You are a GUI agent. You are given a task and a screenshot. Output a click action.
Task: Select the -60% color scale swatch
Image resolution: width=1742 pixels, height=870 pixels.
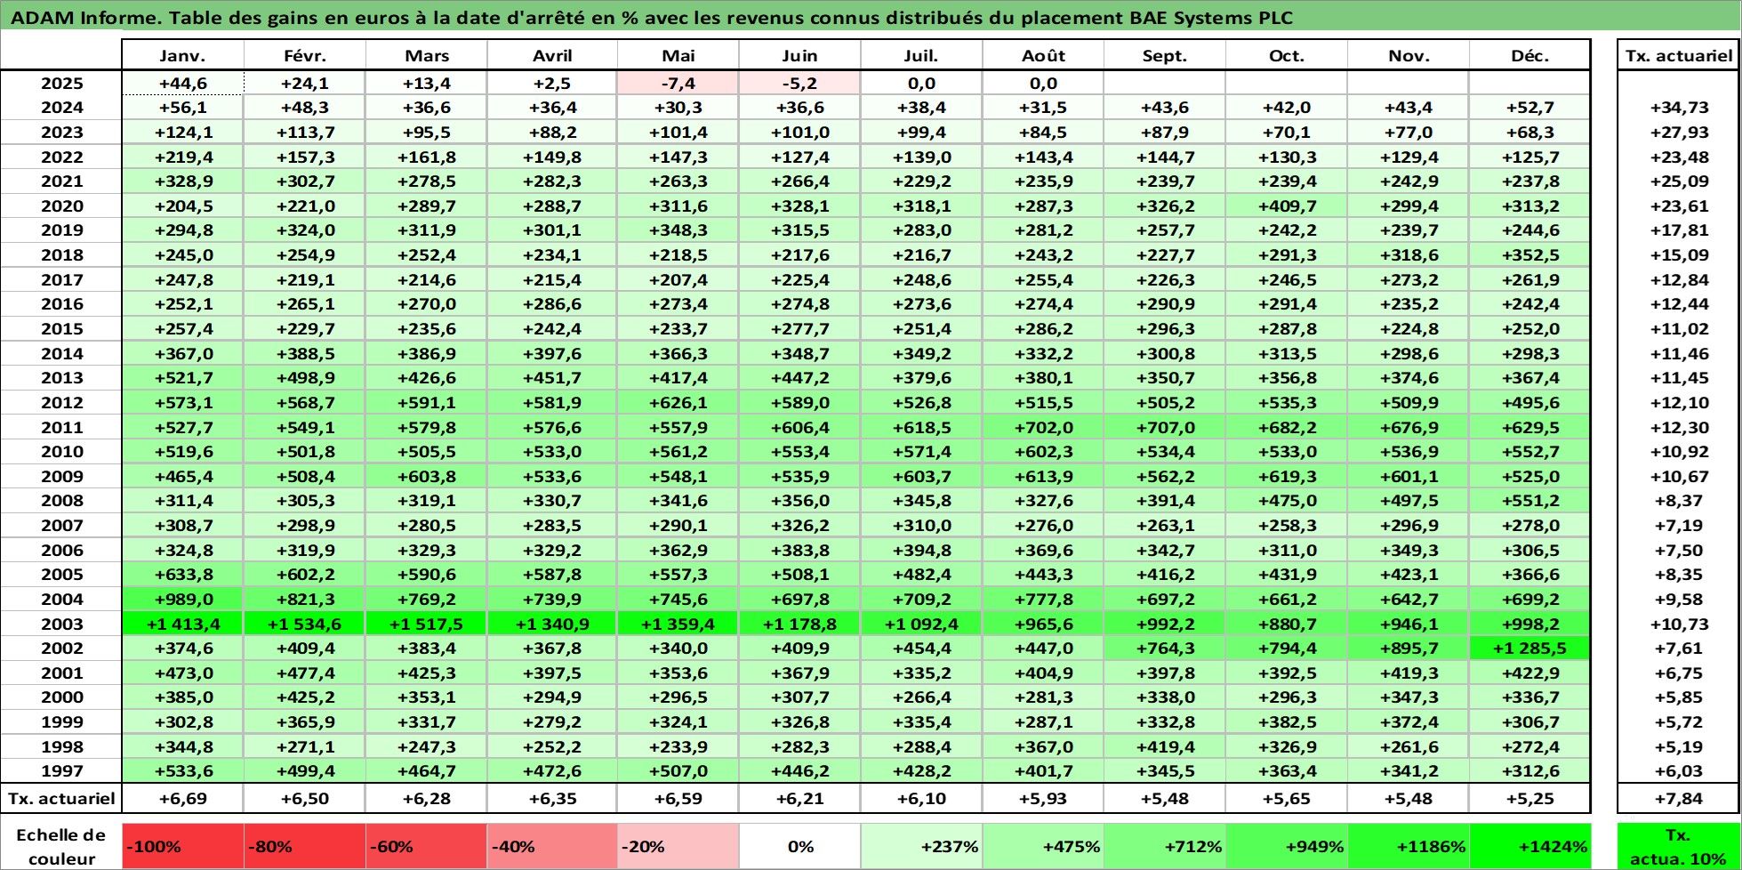tap(426, 847)
